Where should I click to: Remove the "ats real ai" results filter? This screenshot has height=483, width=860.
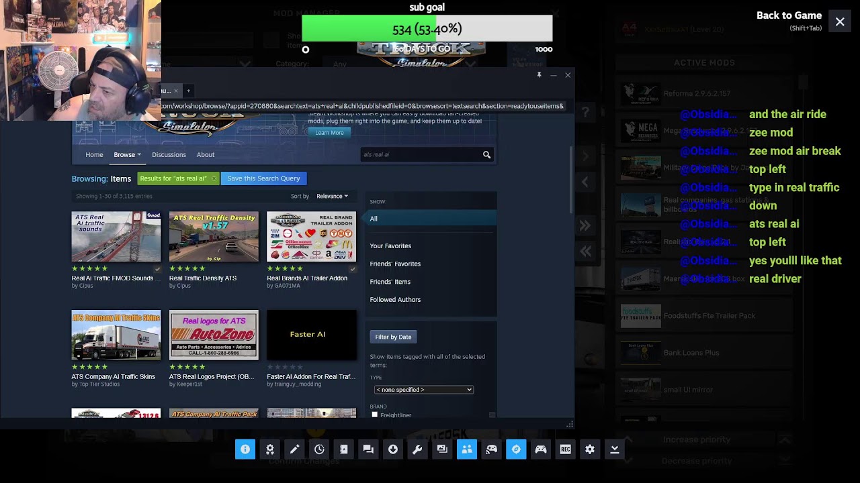coord(214,178)
